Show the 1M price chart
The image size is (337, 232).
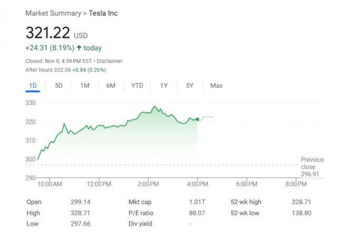[x=84, y=85]
